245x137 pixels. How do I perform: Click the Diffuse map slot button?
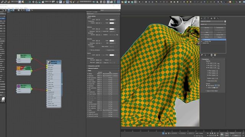coord(110,73)
